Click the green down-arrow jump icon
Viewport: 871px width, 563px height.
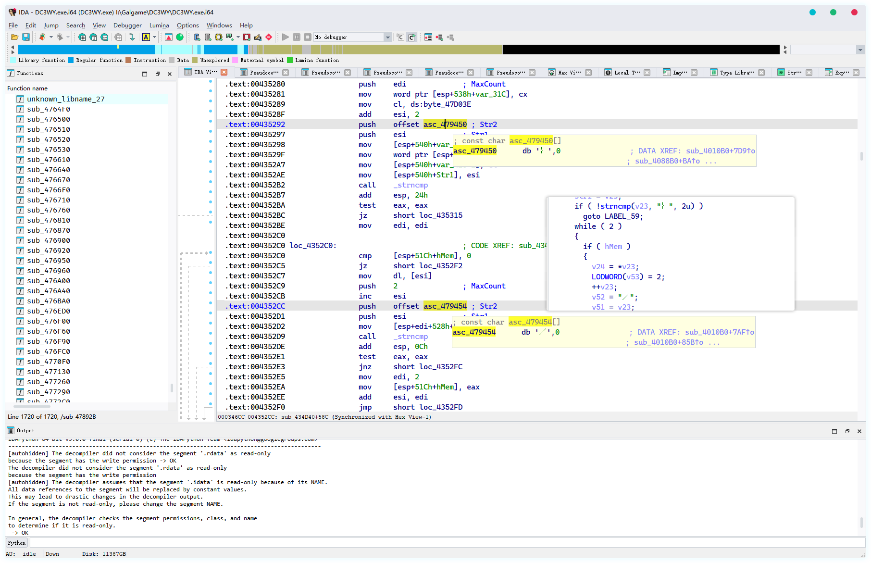click(x=132, y=37)
